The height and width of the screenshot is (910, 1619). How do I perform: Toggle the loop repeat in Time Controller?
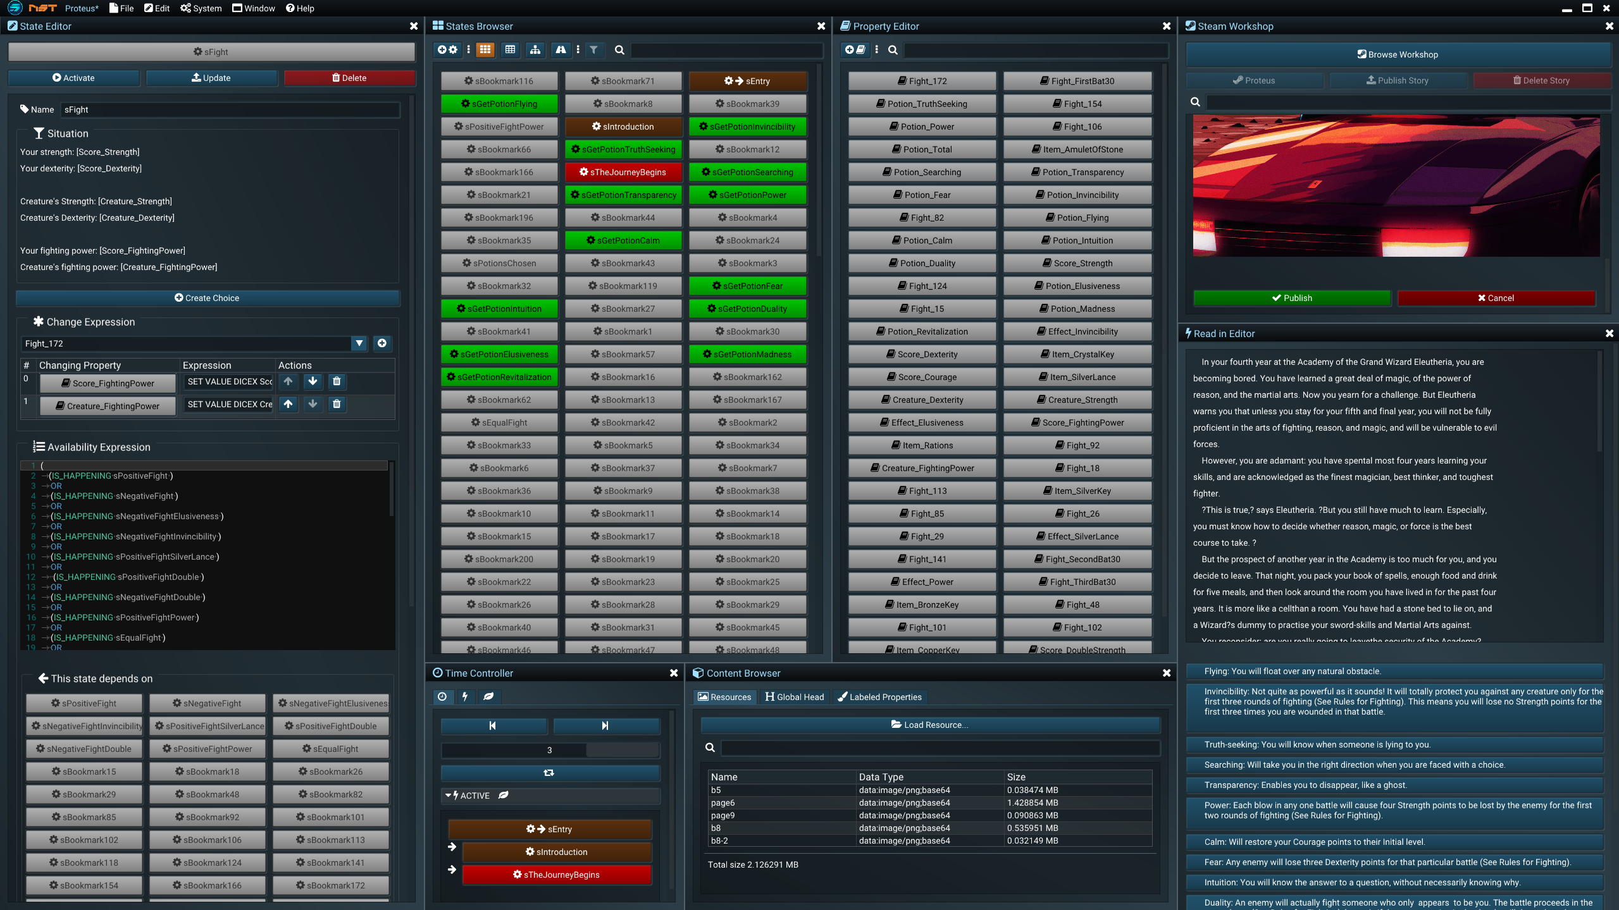click(x=550, y=773)
